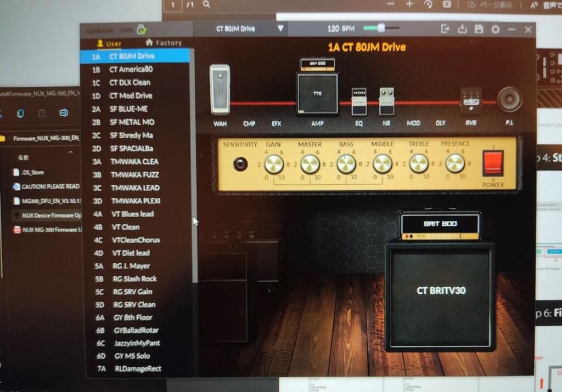Click the TREBLE knob

(419, 163)
